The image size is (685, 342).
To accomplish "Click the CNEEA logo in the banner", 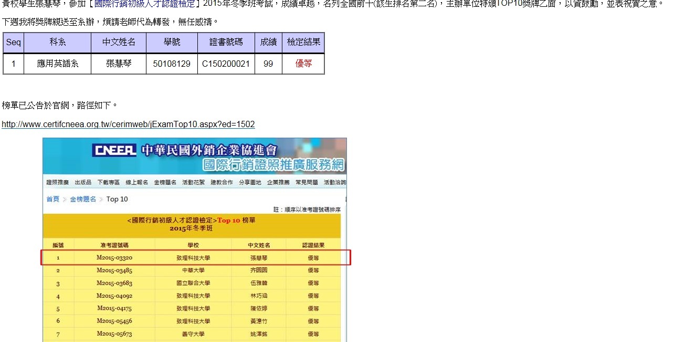I will click(x=114, y=150).
